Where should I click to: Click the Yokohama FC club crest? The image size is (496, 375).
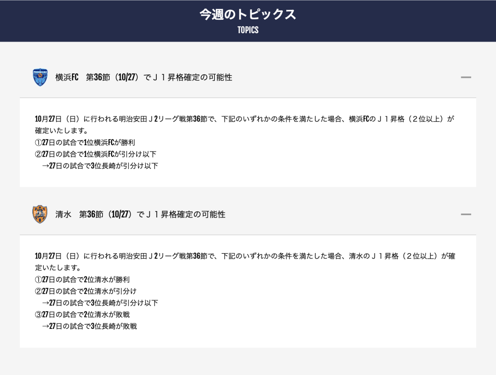pos(40,77)
